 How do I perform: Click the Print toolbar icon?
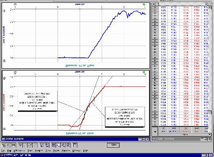[x=13, y=146]
